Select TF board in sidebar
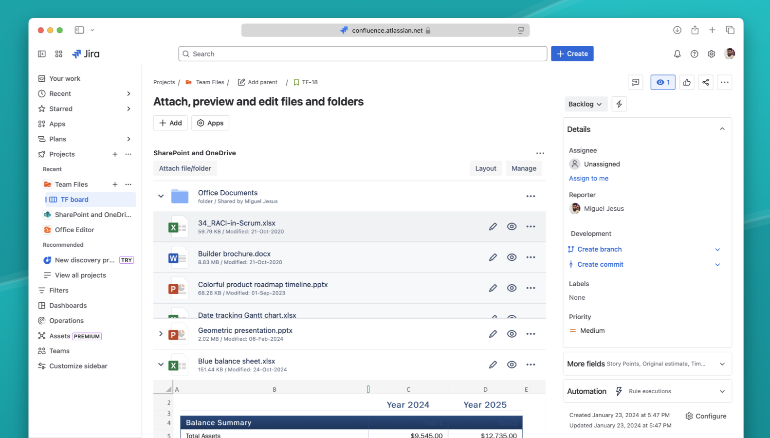This screenshot has height=438, width=770. coord(74,200)
